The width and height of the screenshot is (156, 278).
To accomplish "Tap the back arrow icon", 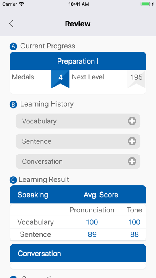I will pyautogui.click(x=11, y=24).
